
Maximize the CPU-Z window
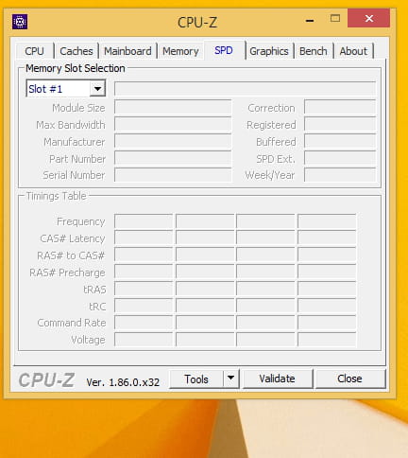[x=335, y=18]
